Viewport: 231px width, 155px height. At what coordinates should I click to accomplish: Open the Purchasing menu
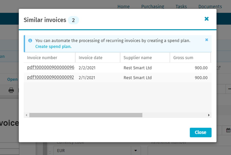pyautogui.click(x=153, y=7)
